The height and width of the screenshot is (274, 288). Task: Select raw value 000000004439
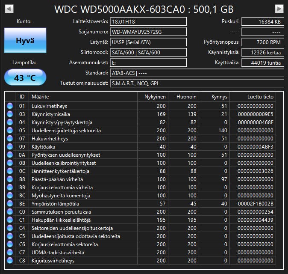coord(256,220)
